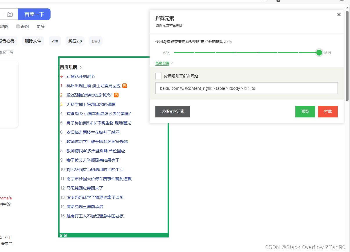350x252 pixels.
Task: Click the camera image search icon
Action: [x=10, y=14]
